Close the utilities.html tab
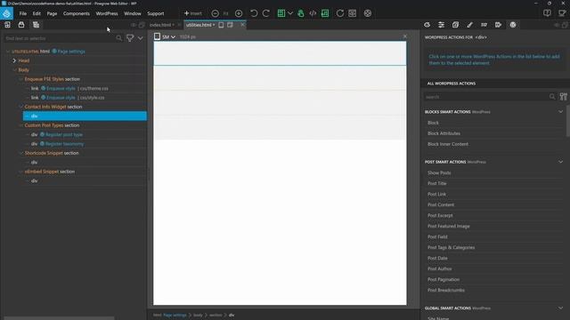570x320 pixels. (242, 25)
